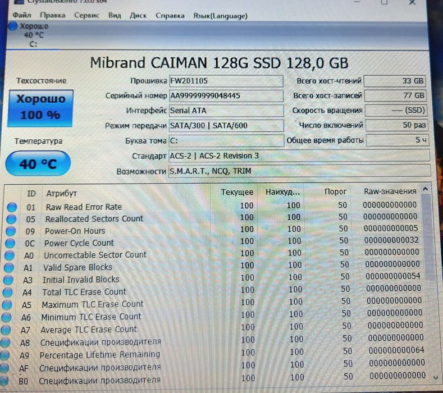443x393 pixels.
Task: Click raw value 000000000032 in Power Cycle row
Action: pyautogui.click(x=391, y=240)
